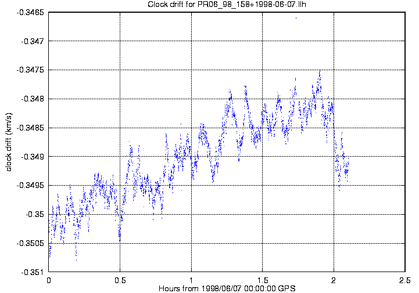Click the 1 x-axis tick label
The height and width of the screenshot is (293, 419).
191,280
